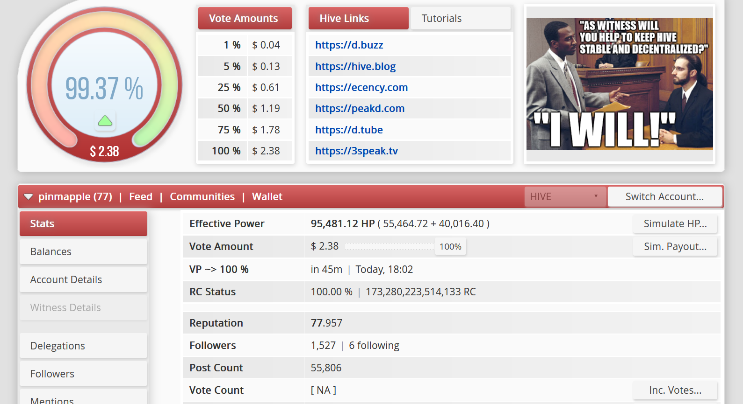The width and height of the screenshot is (743, 404).
Task: Click the Inc. Votes button
Action: click(675, 390)
